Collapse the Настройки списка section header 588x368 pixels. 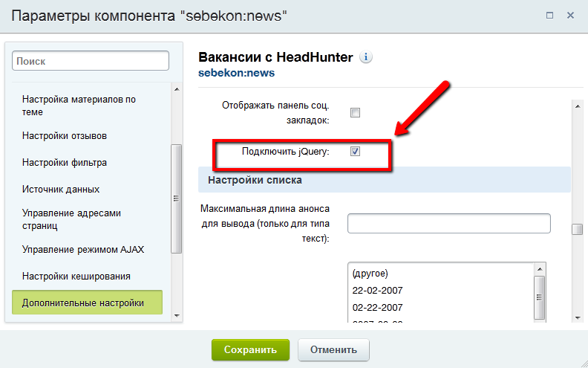[383, 180]
